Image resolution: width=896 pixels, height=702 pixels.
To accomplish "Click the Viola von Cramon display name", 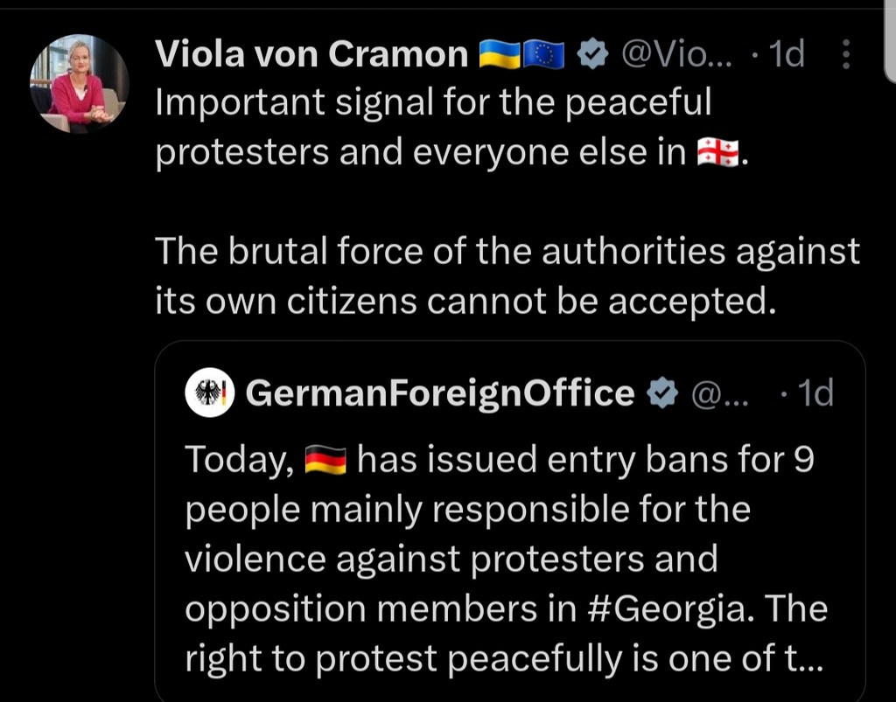I will [x=311, y=55].
